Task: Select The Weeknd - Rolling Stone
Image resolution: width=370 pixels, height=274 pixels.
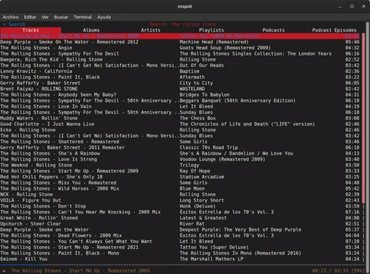Action: 180,165
